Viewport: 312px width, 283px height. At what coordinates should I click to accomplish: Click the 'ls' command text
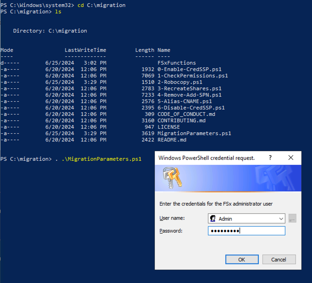[x=58, y=11]
